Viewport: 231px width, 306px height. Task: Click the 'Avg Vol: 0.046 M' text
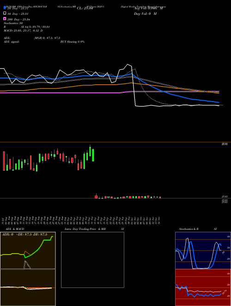(149, 8)
